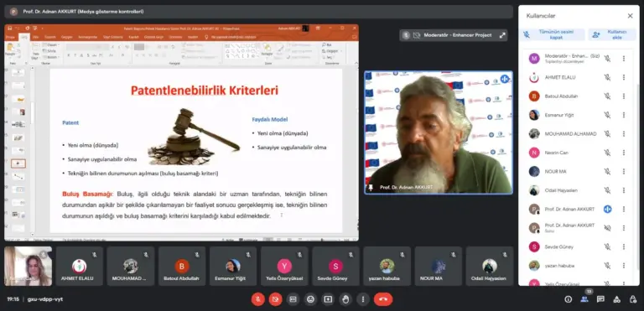644x311 pixels.
Task: Click yazan habuba's muted mic icon in list
Action: (x=607, y=266)
